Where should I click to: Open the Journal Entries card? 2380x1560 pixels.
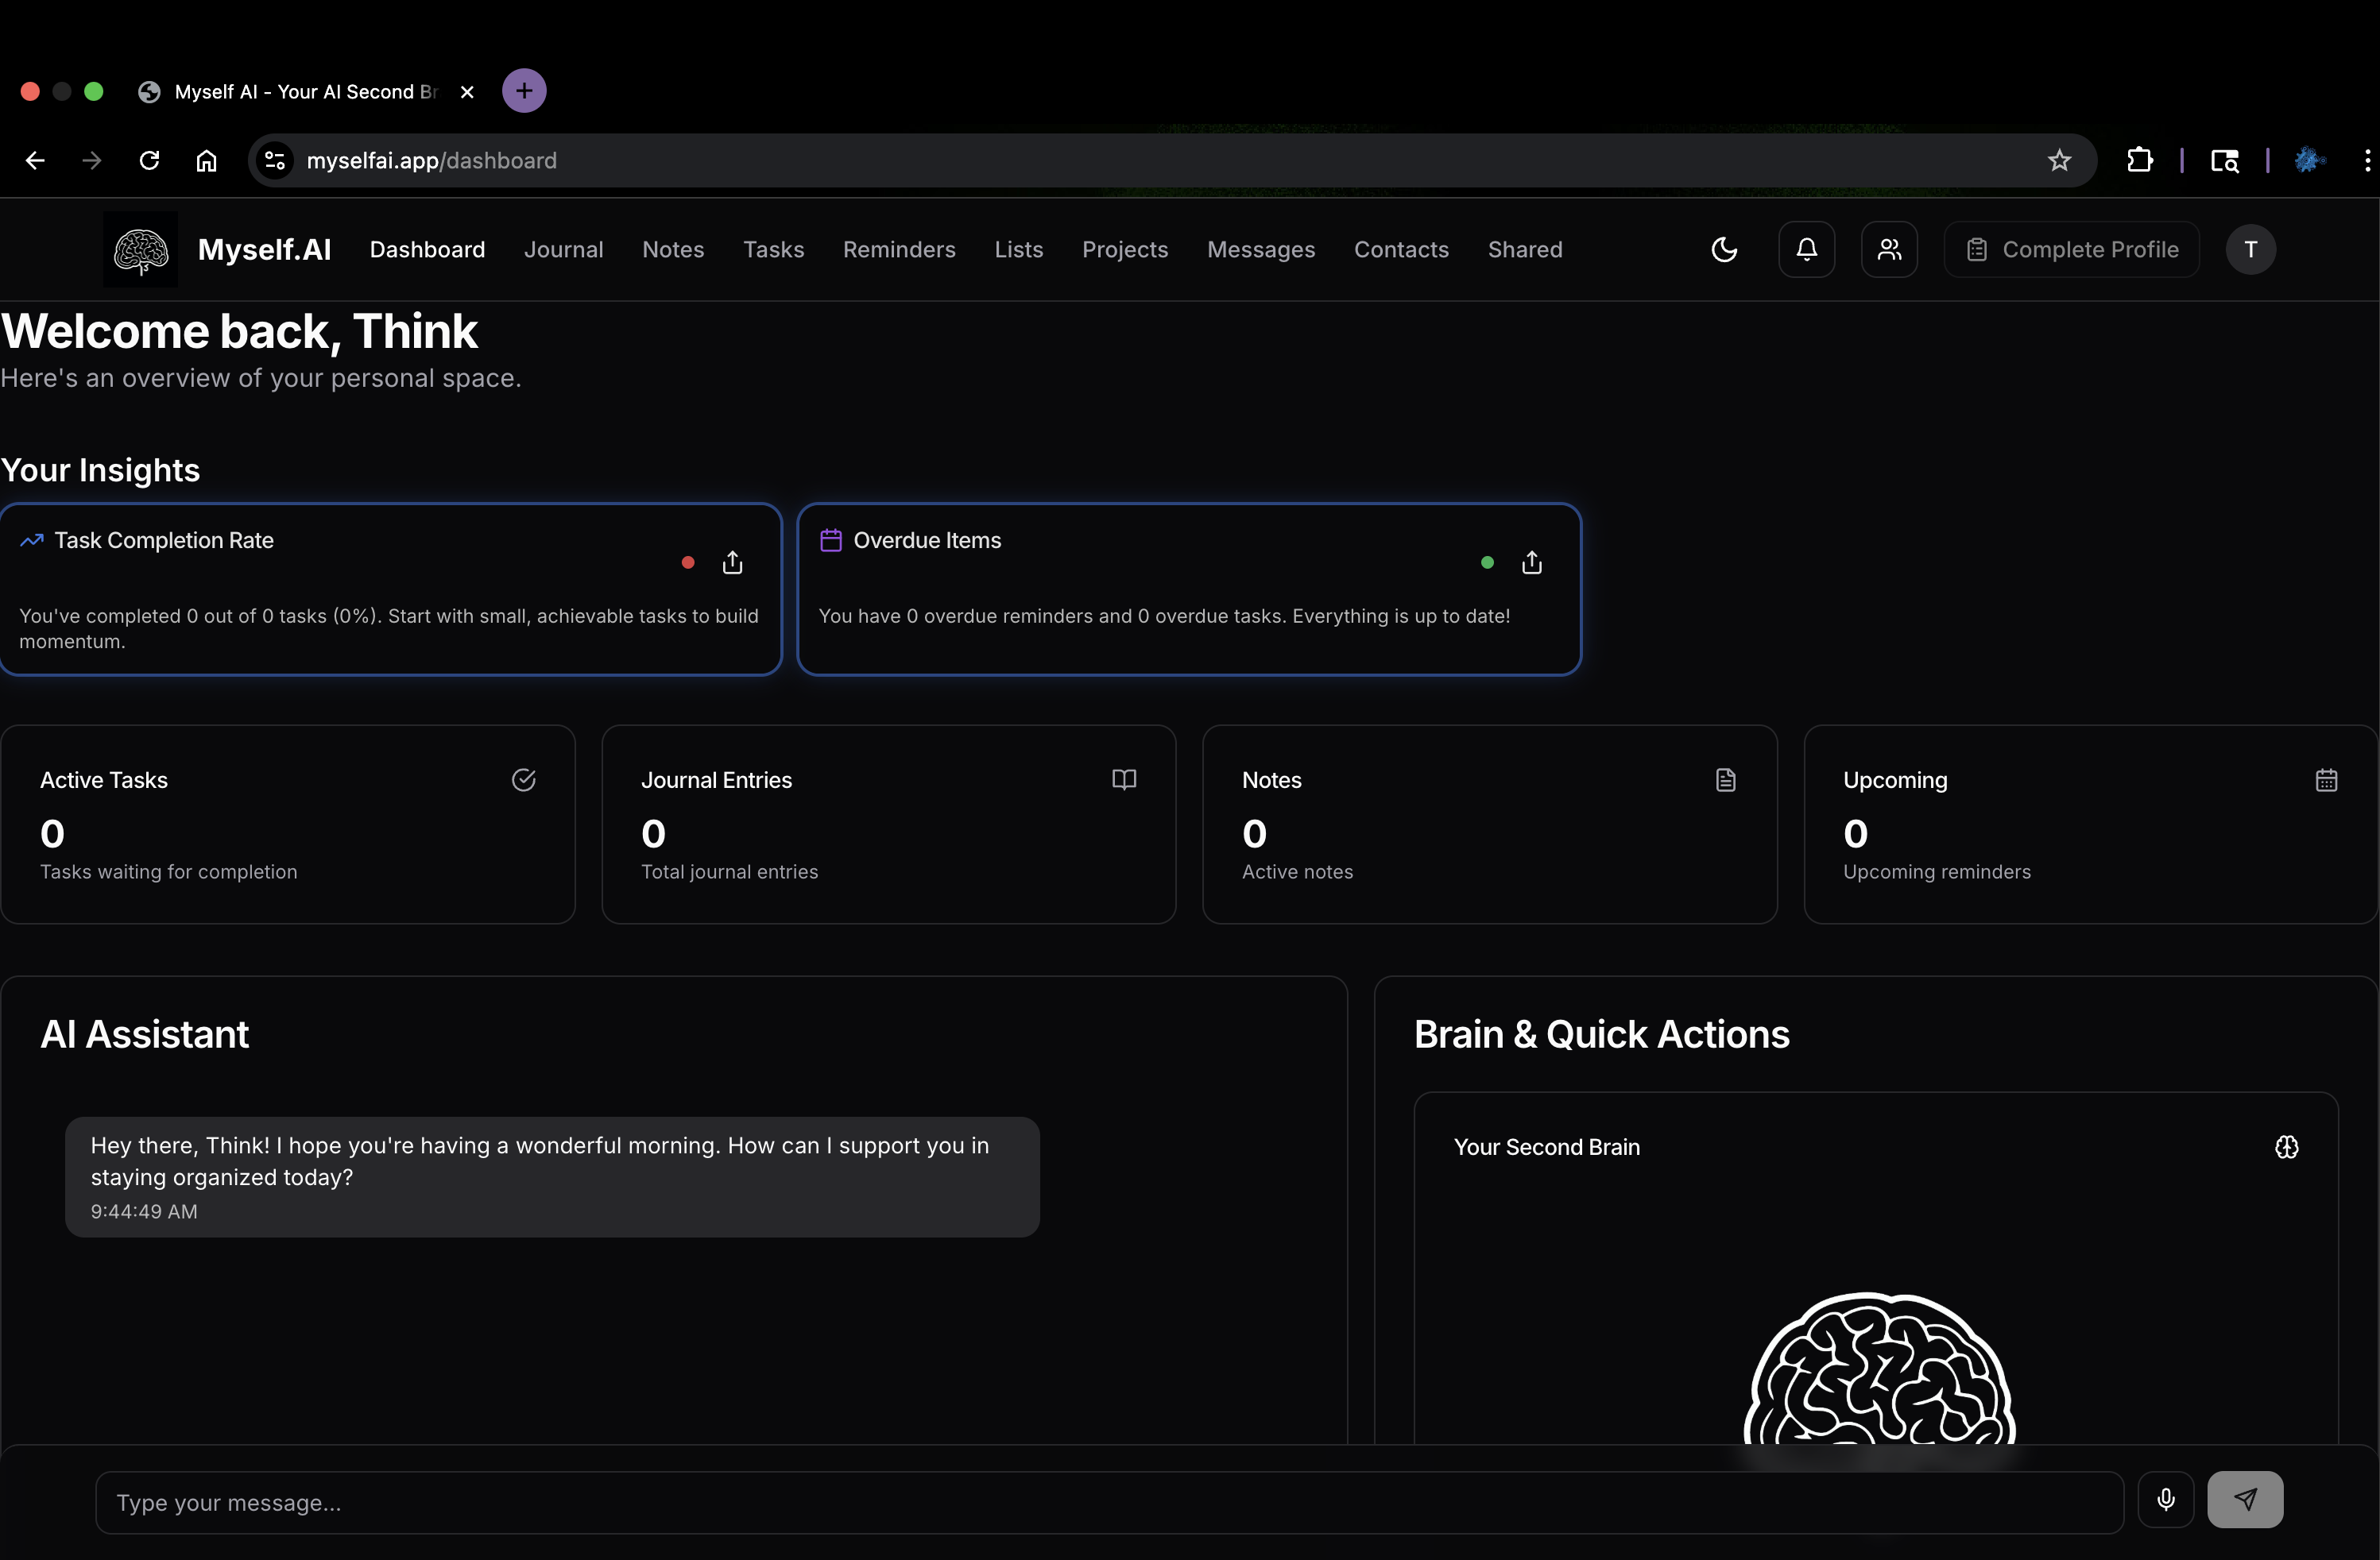pos(889,824)
